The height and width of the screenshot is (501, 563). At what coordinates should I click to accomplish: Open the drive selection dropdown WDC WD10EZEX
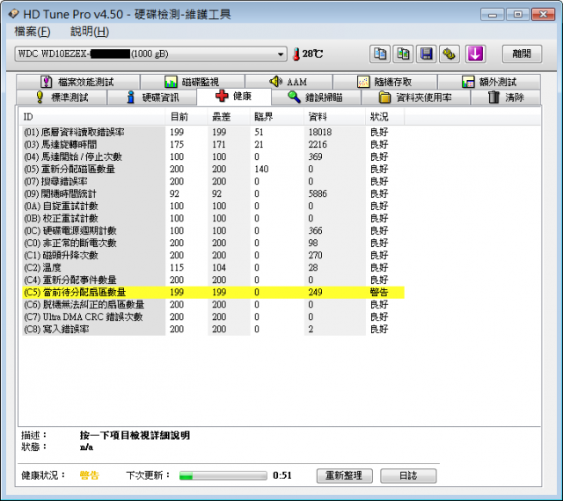[150, 54]
